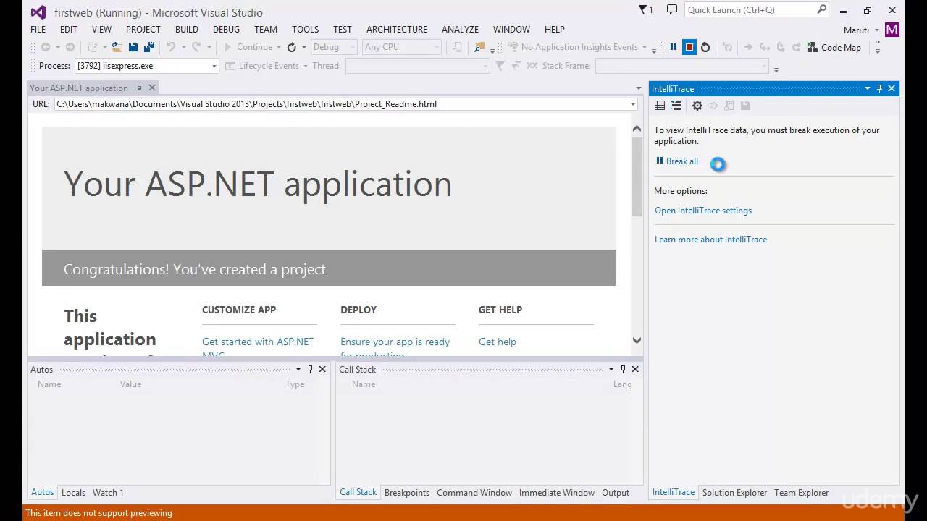Expand the Maruti account dropdown

tap(877, 30)
